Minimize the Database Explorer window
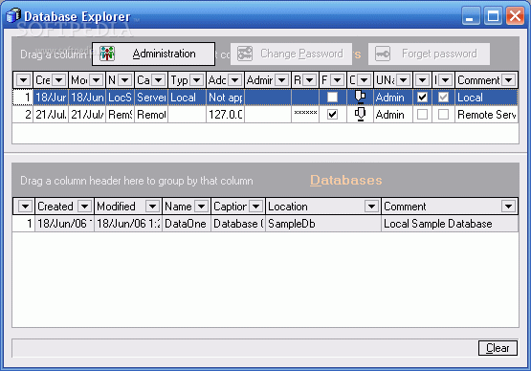 pos(471,15)
